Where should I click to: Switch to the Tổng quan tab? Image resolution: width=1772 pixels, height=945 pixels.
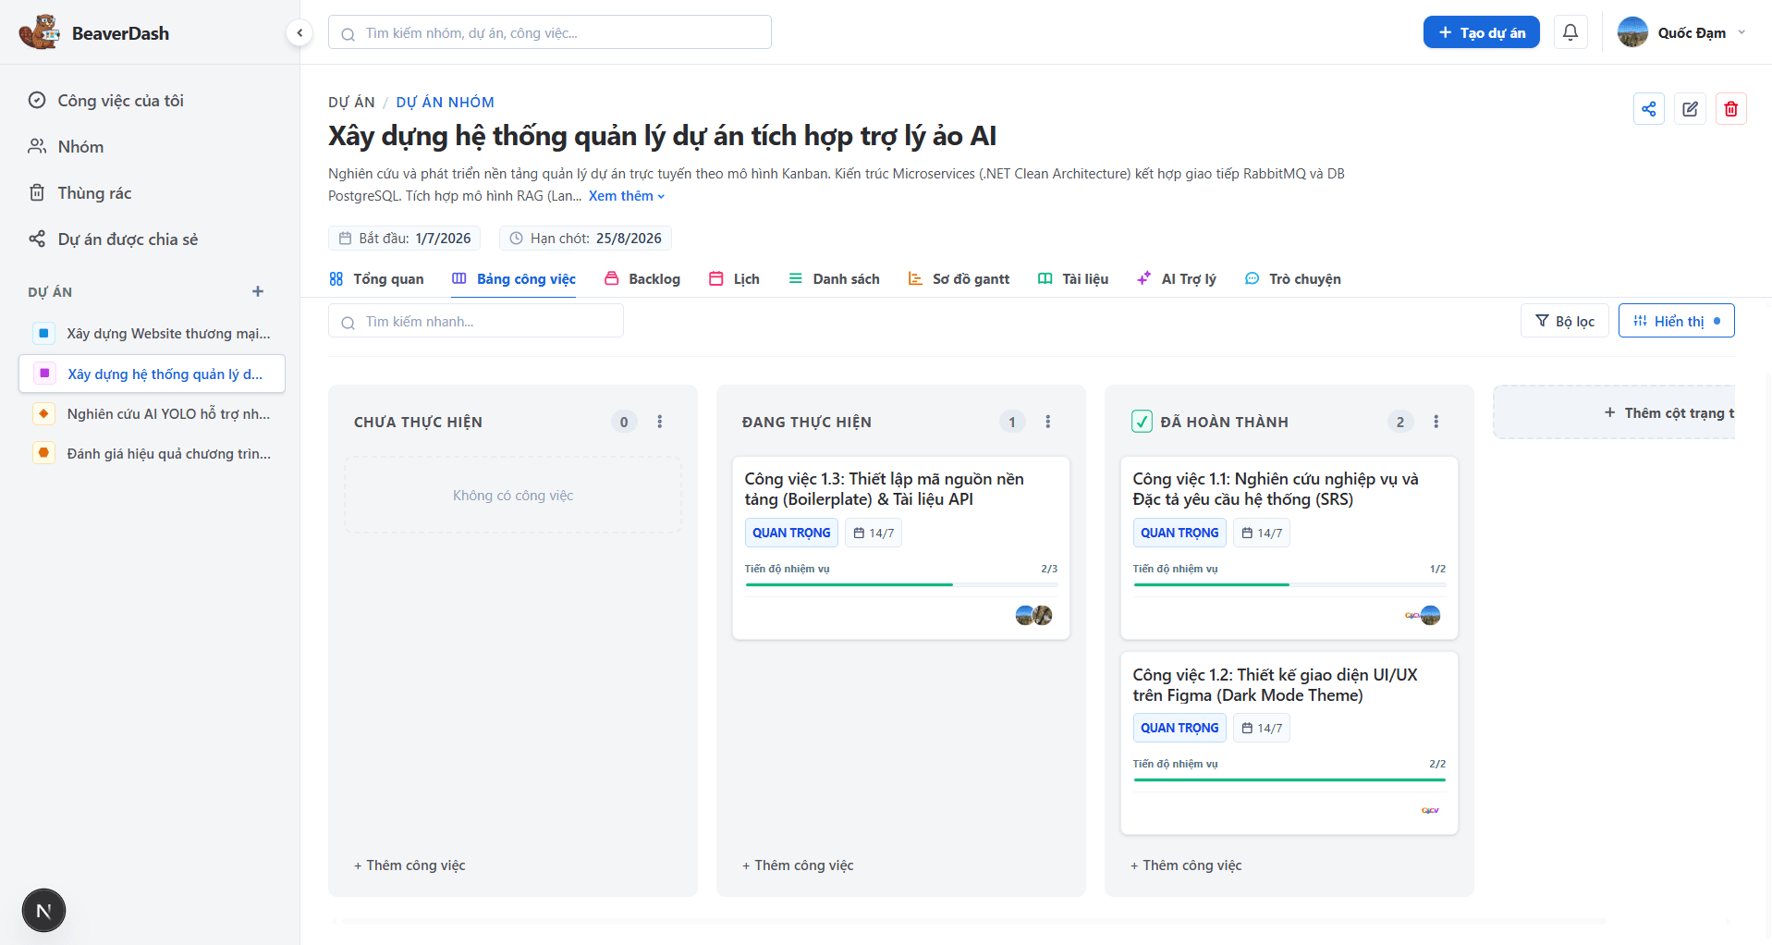(376, 278)
